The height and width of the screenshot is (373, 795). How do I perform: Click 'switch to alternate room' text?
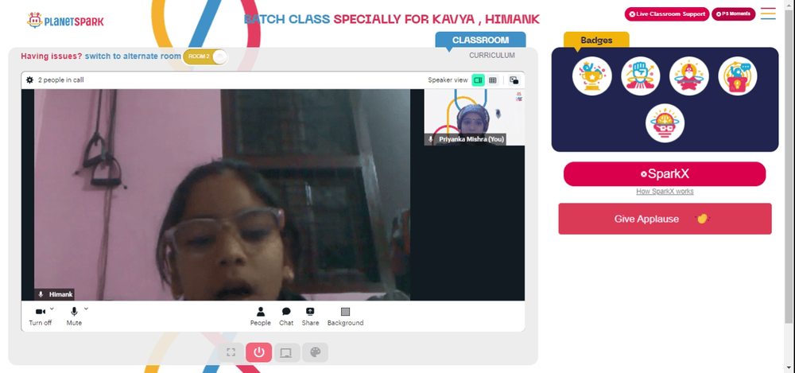(x=132, y=56)
